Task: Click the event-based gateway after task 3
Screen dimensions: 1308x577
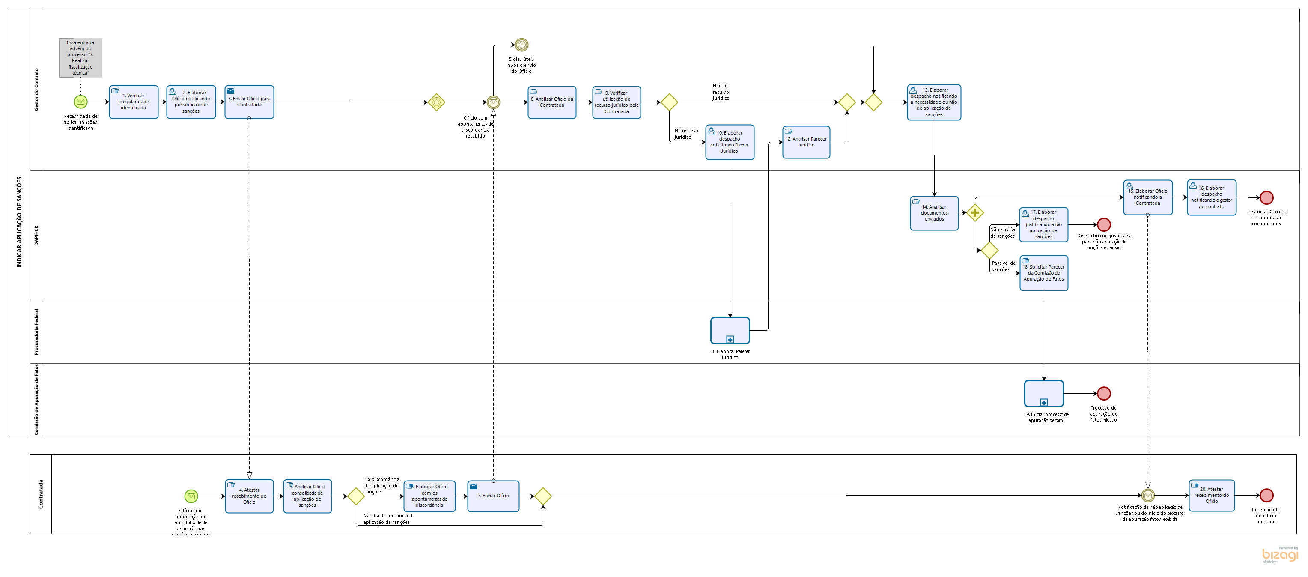Action: point(436,102)
